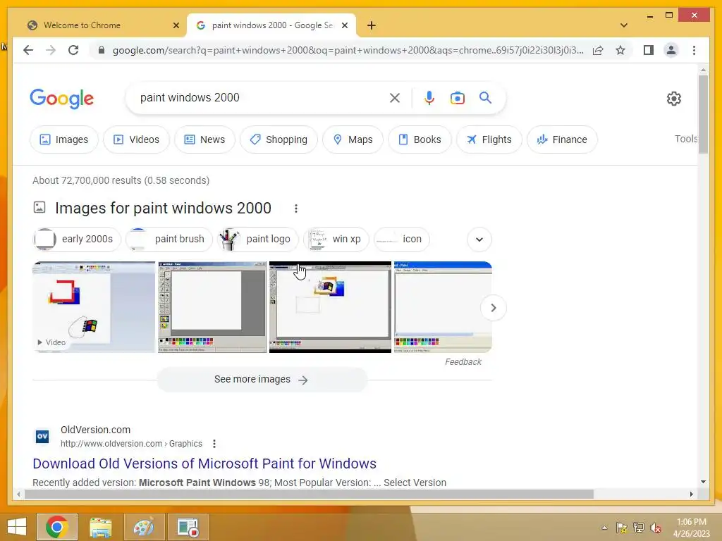Image resolution: width=722 pixels, height=541 pixels.
Task: Open the Chrome profile menu
Action: (671, 50)
